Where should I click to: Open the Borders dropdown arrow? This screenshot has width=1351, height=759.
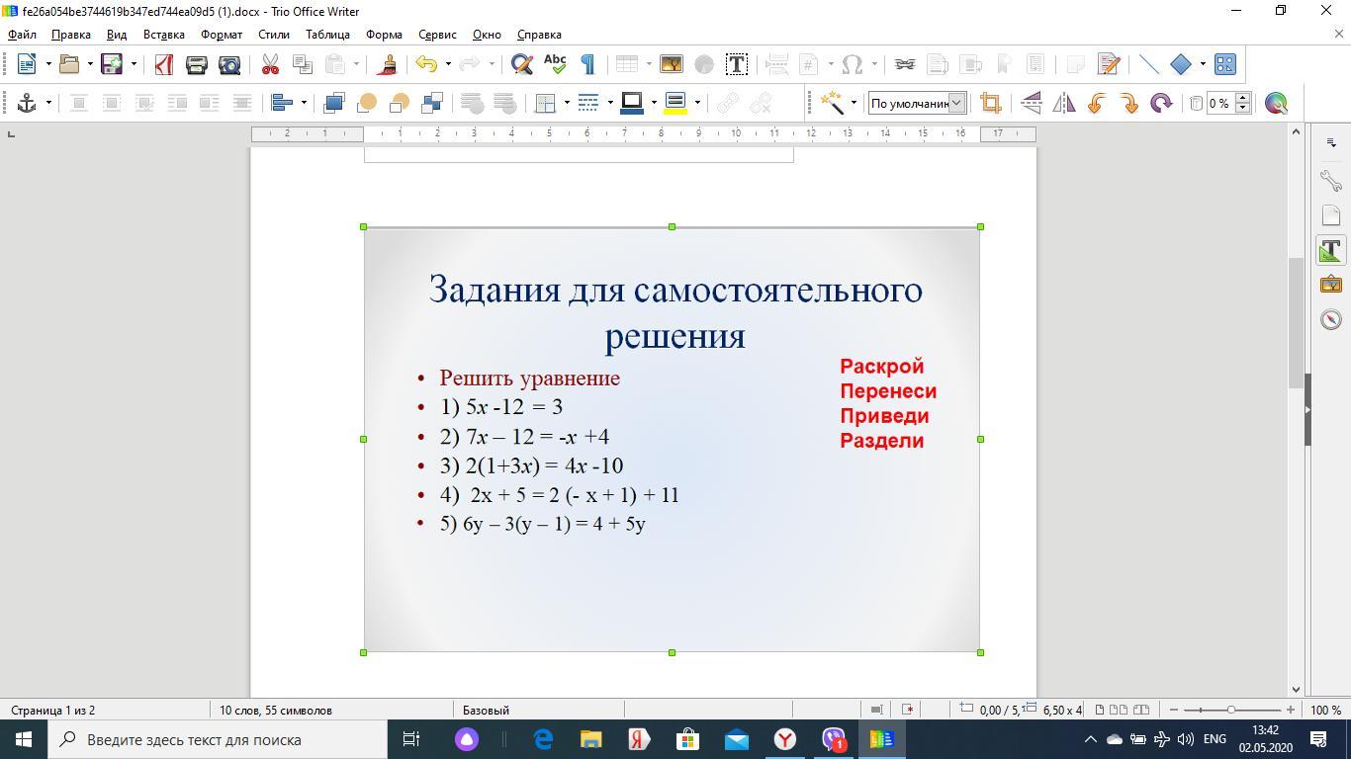point(567,103)
